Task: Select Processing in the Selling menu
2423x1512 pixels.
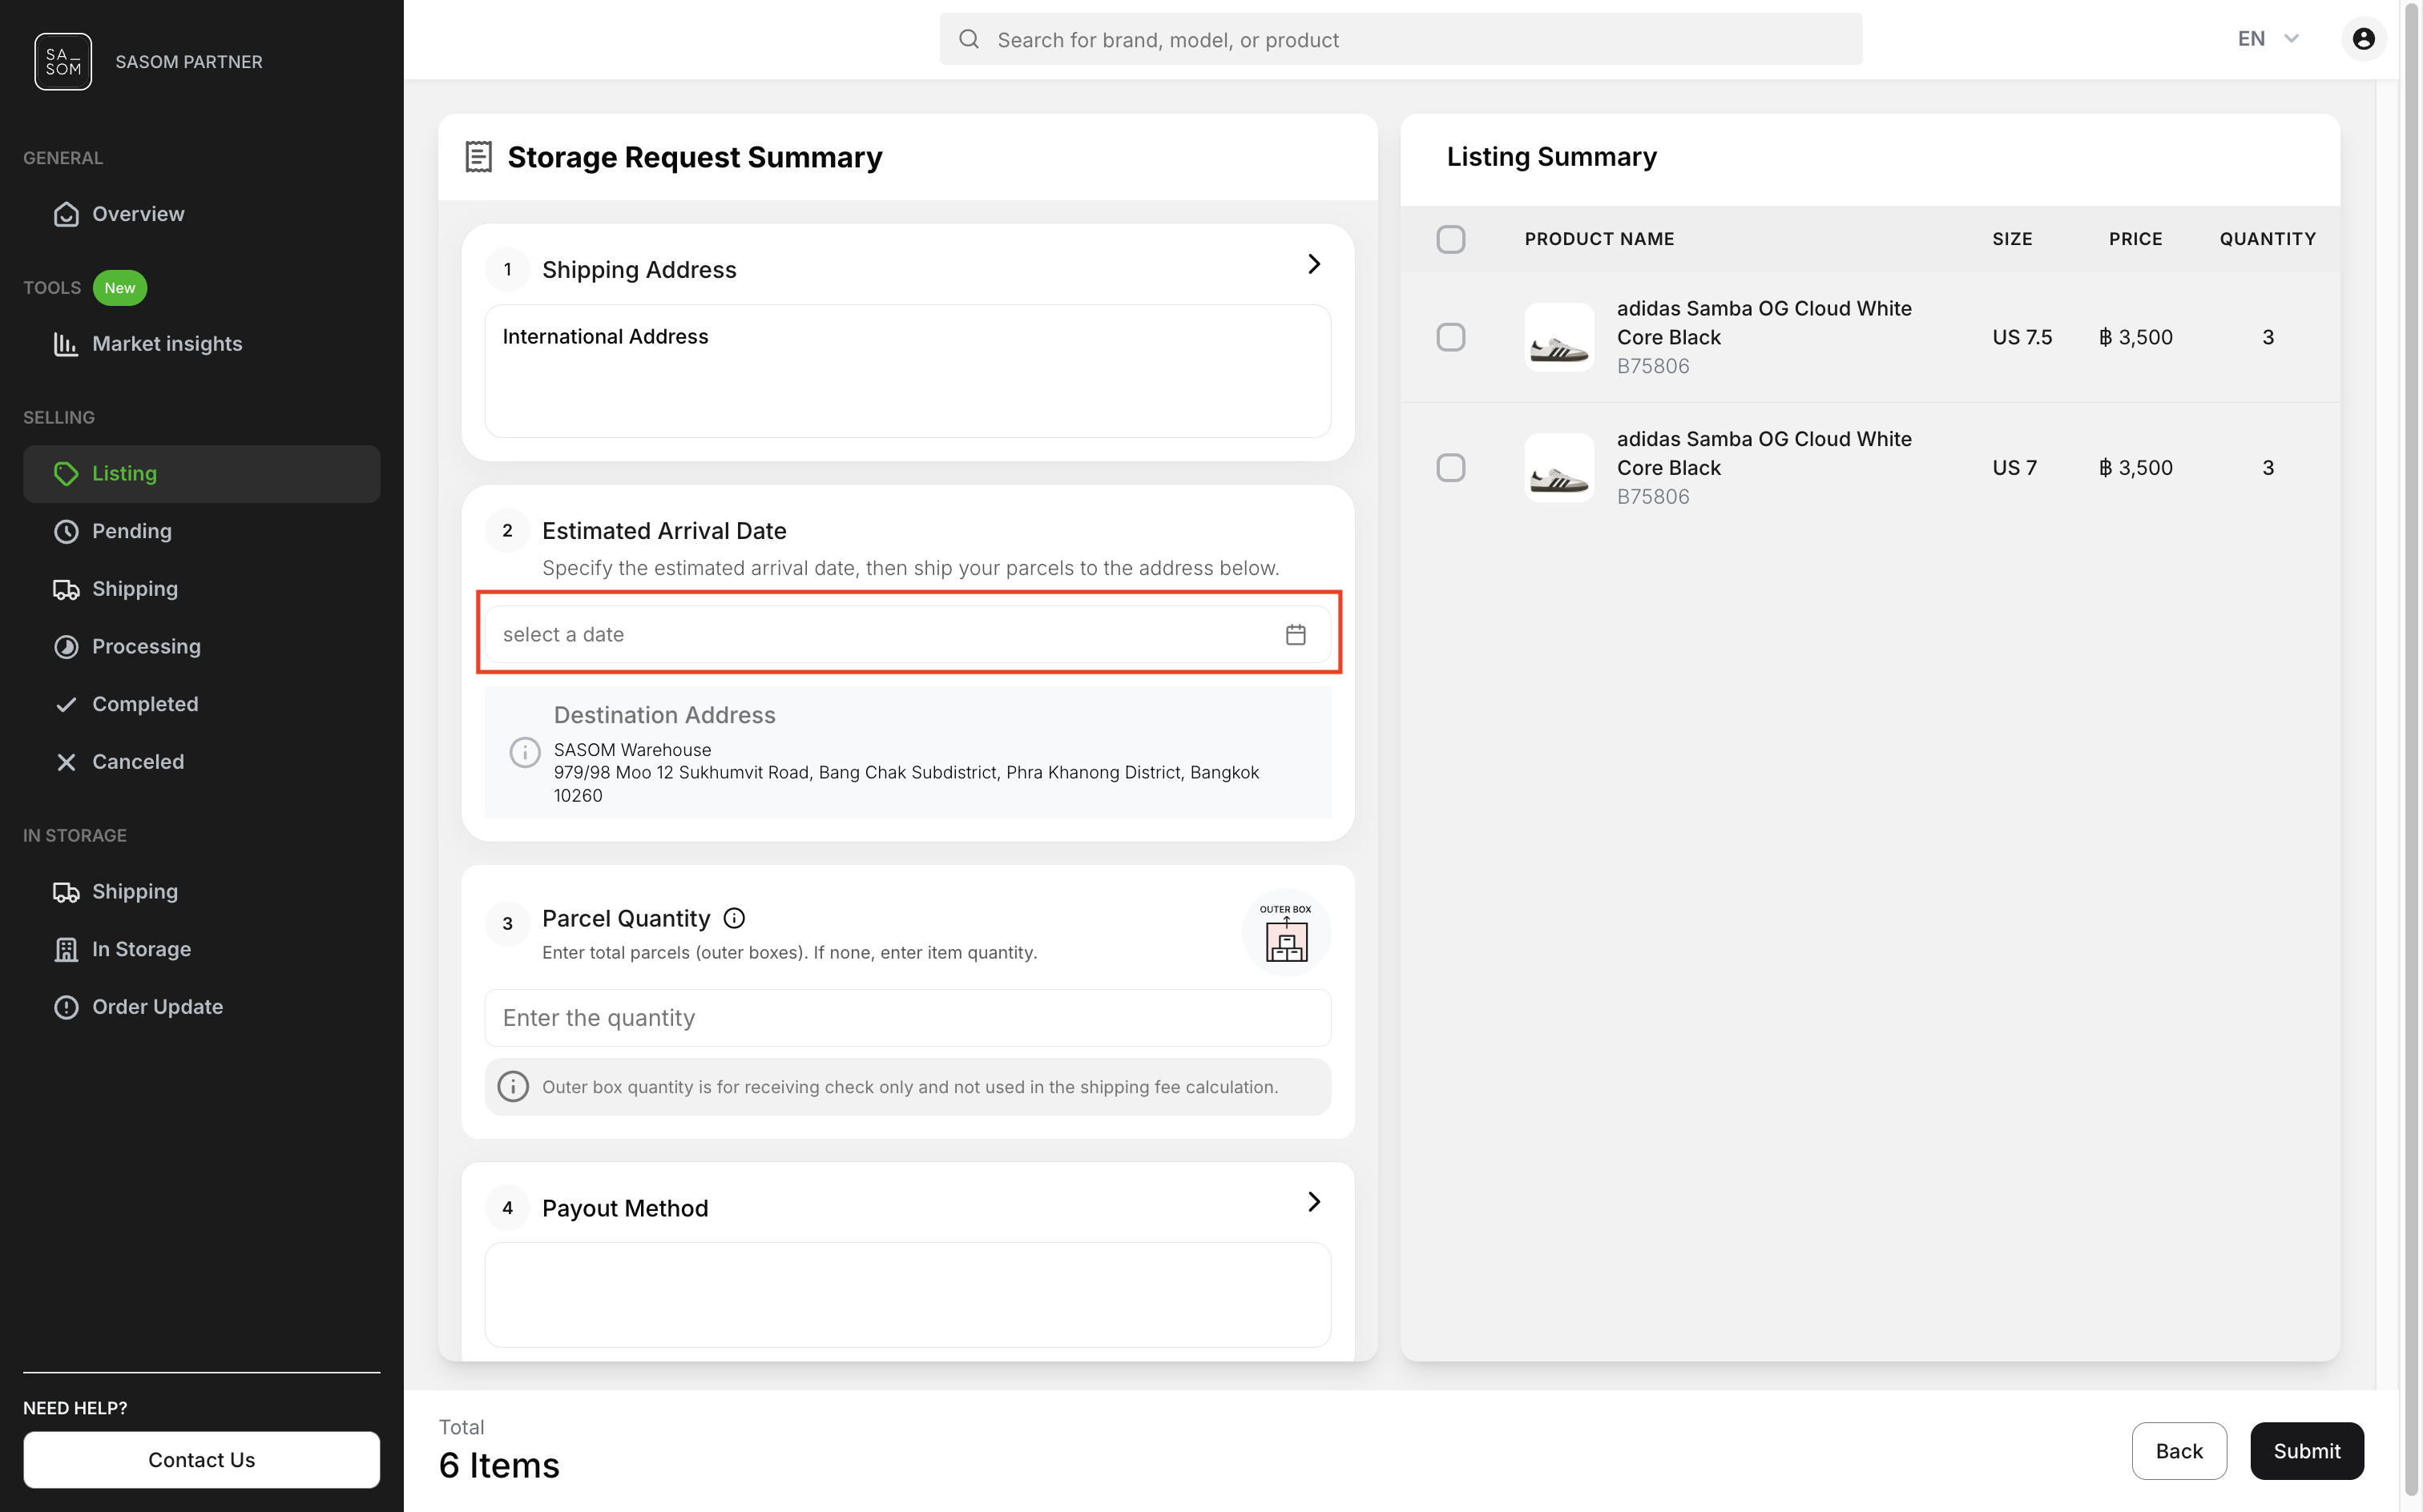Action: click(x=146, y=646)
